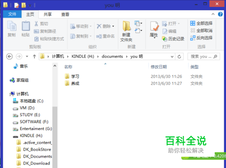Switch to the Home (主页) tab
Viewport: 226px width, 168px height.
tap(30, 14)
